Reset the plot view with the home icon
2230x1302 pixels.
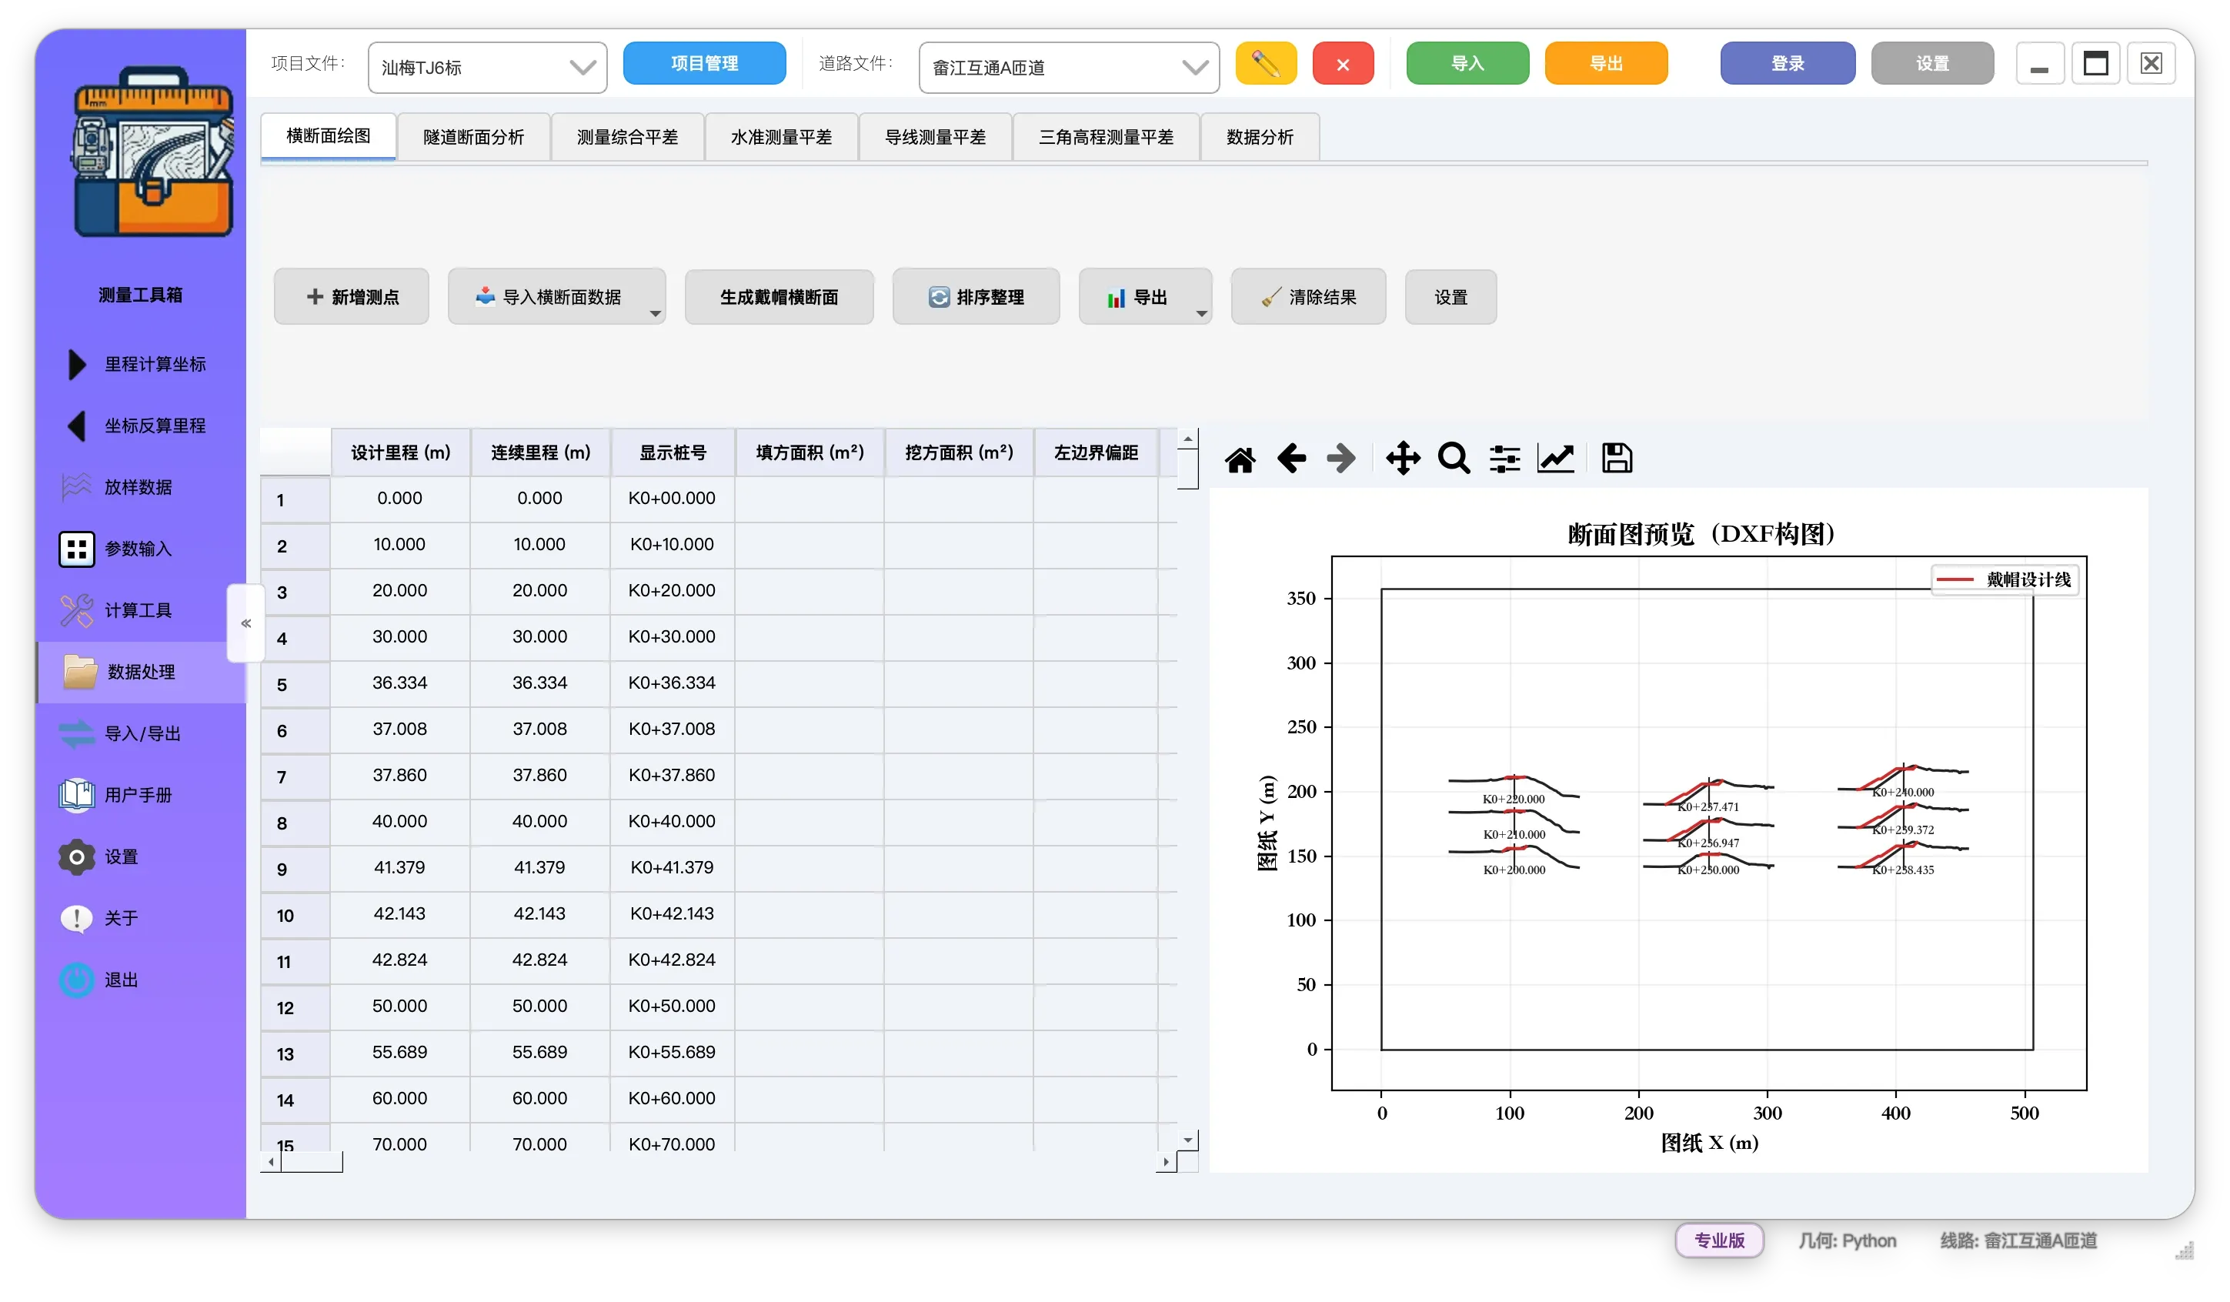pos(1240,459)
